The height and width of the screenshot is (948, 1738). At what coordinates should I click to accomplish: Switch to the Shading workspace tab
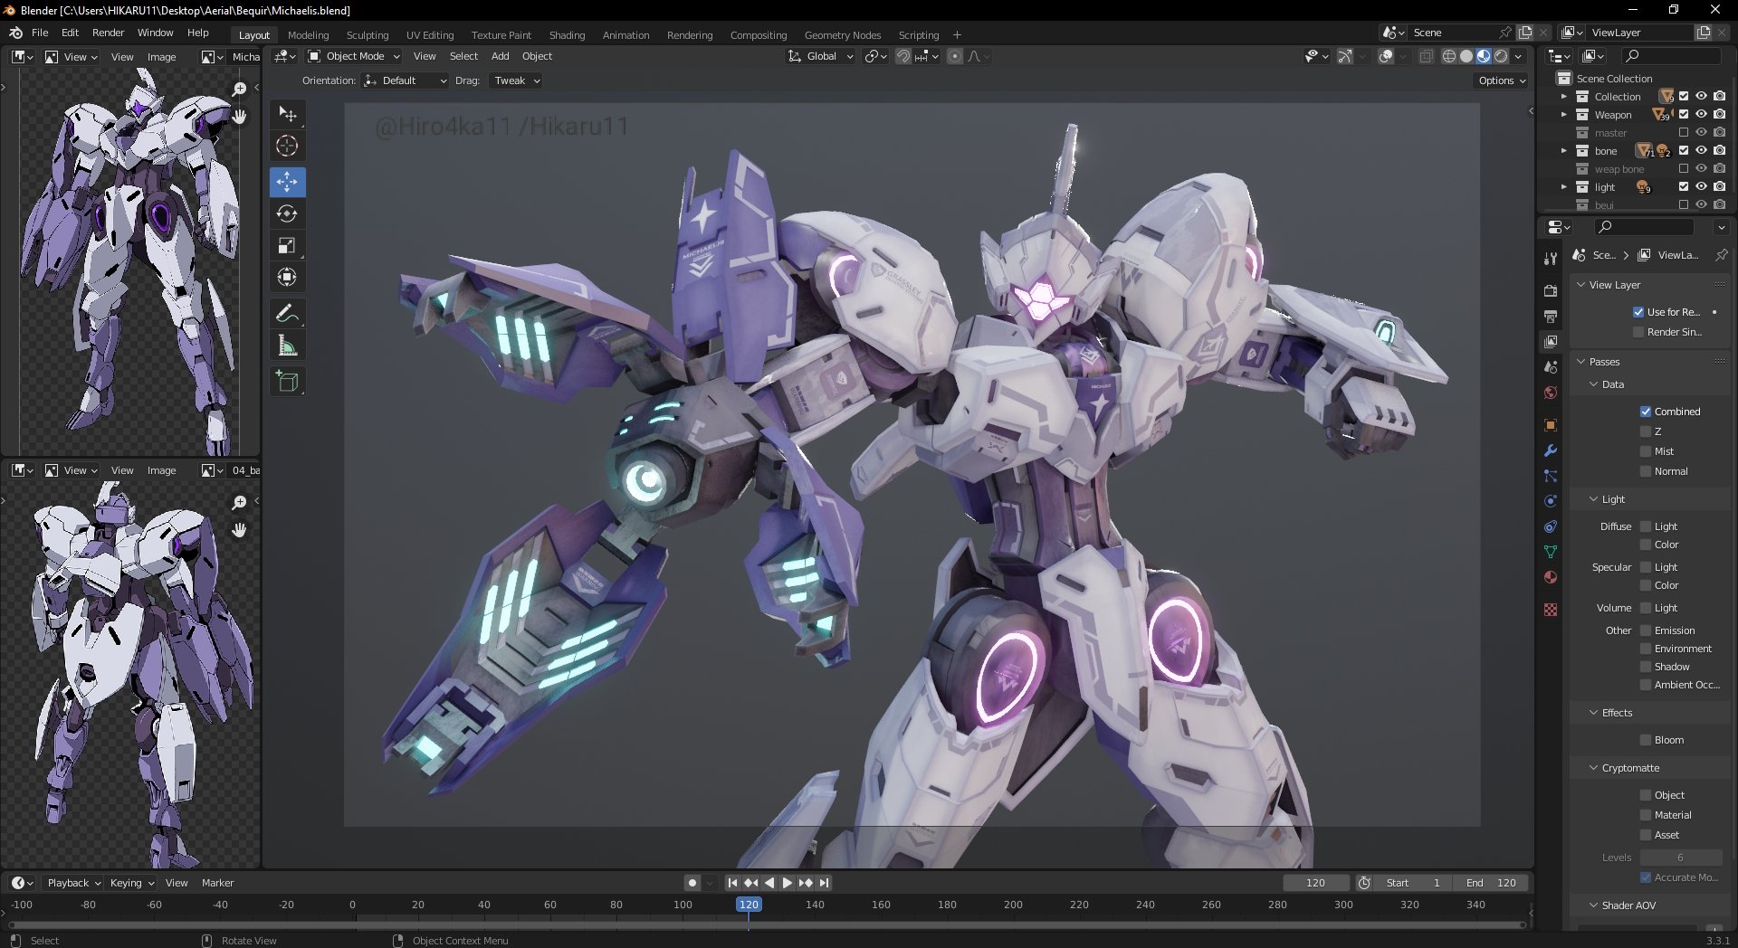tap(567, 35)
